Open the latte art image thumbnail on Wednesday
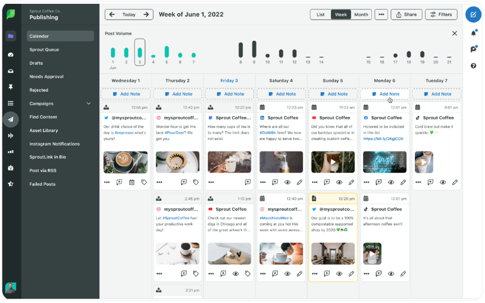Image resolution: width=485 pixels, height=303 pixels. (126, 162)
